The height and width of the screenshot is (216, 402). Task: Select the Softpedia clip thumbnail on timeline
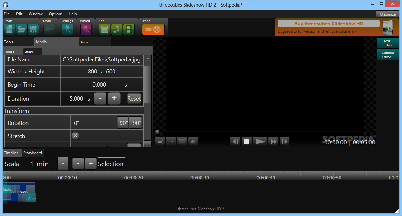(x=19, y=192)
